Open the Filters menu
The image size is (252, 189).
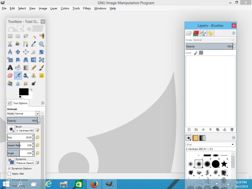pyautogui.click(x=87, y=8)
